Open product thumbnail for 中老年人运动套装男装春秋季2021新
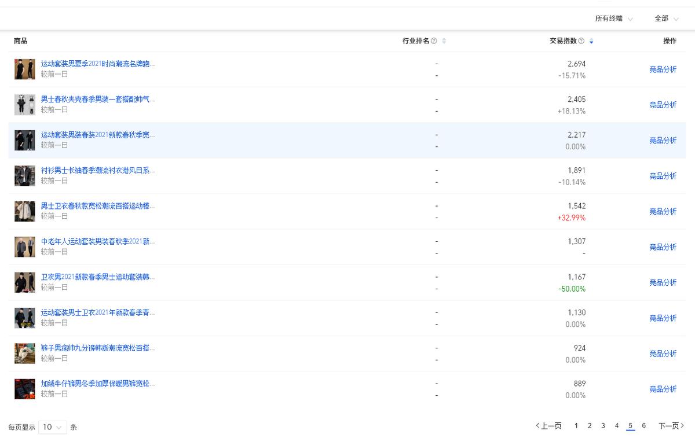695x438 pixels. point(25,247)
